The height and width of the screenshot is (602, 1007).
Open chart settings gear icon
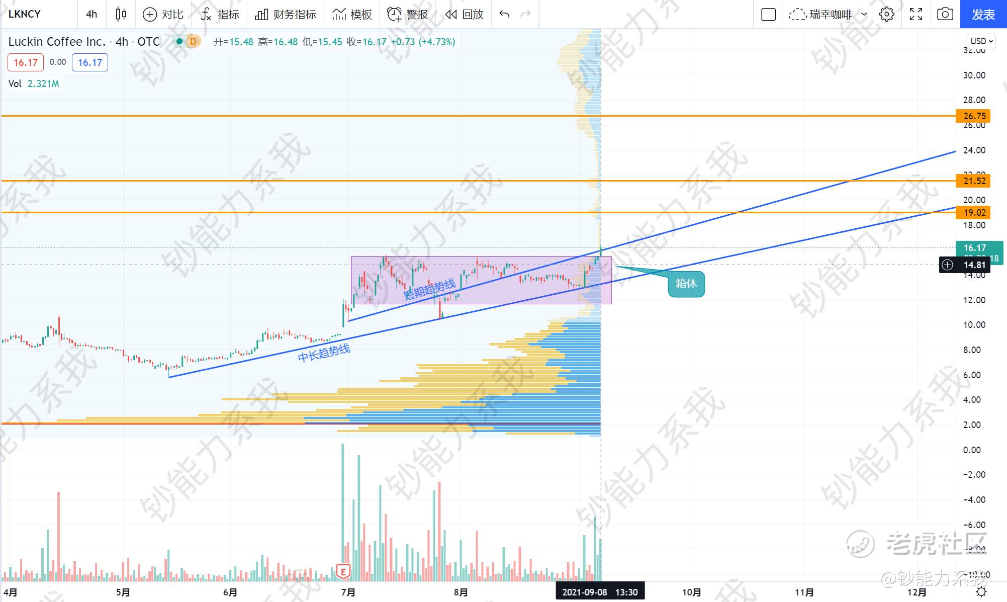(x=887, y=14)
